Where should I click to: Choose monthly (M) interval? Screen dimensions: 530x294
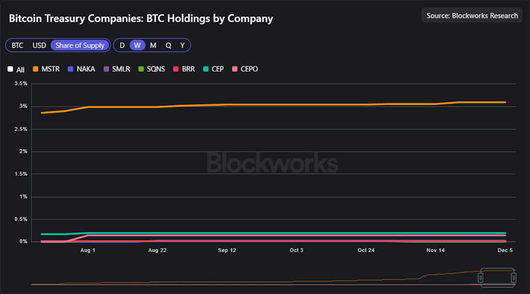[153, 46]
